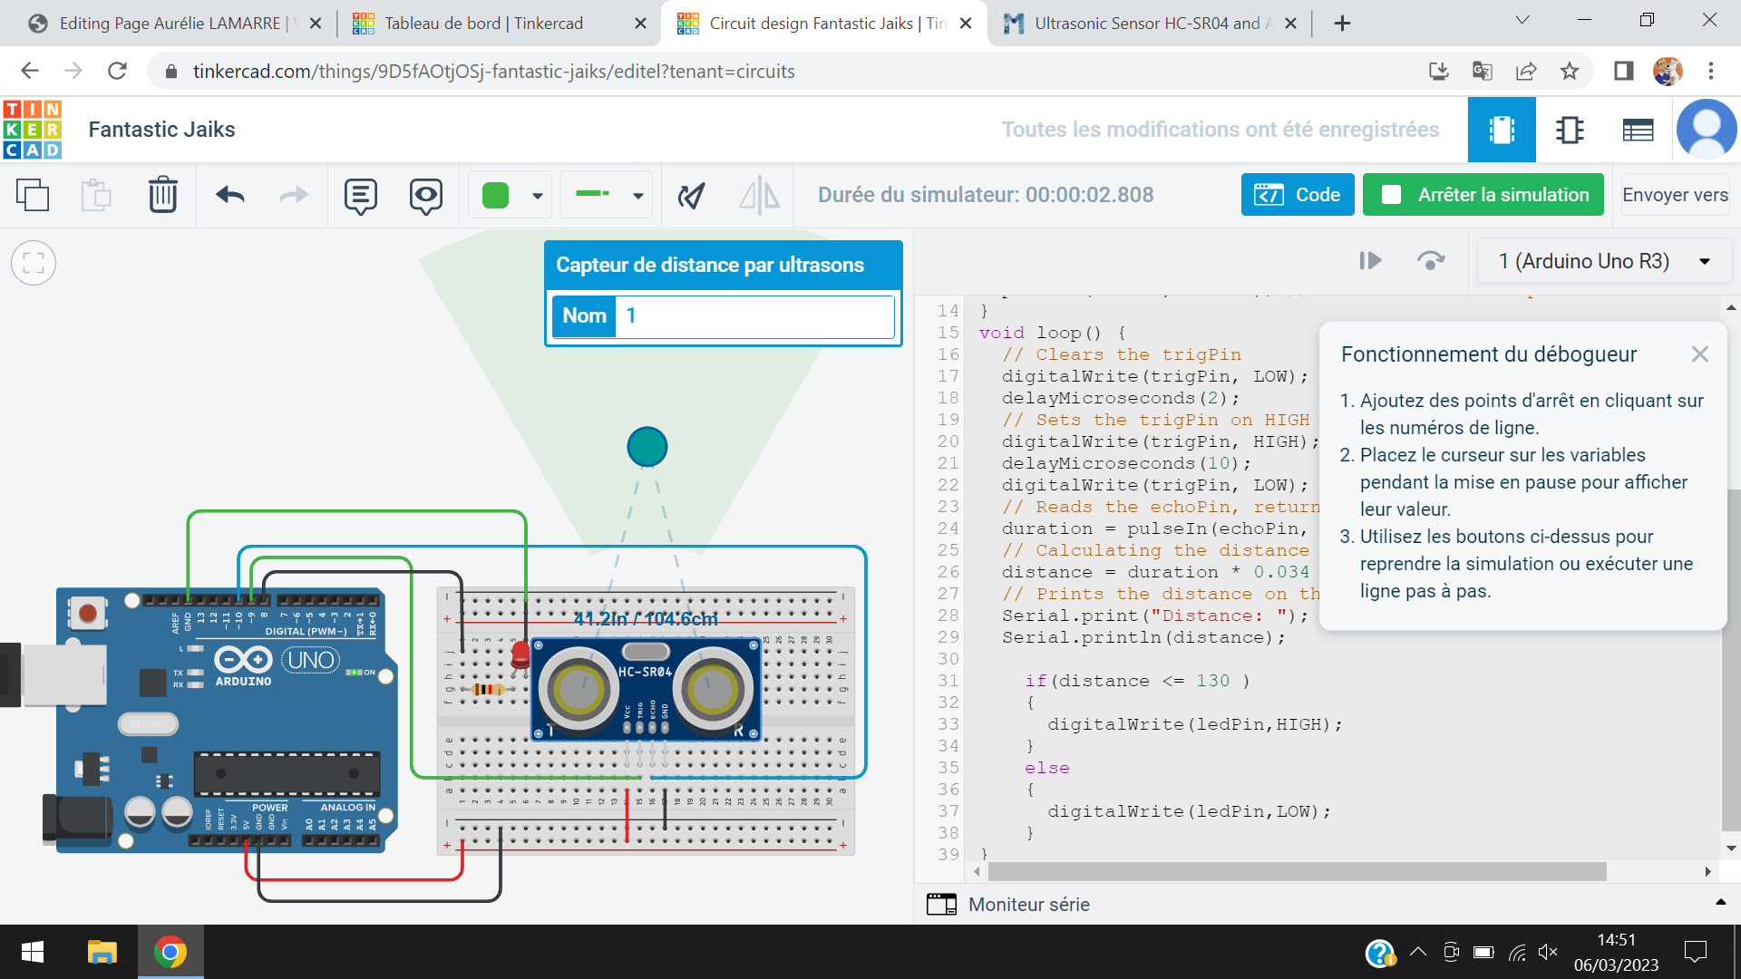Open the wire color dropdown arrow
The height and width of the screenshot is (979, 1741).
click(538, 196)
